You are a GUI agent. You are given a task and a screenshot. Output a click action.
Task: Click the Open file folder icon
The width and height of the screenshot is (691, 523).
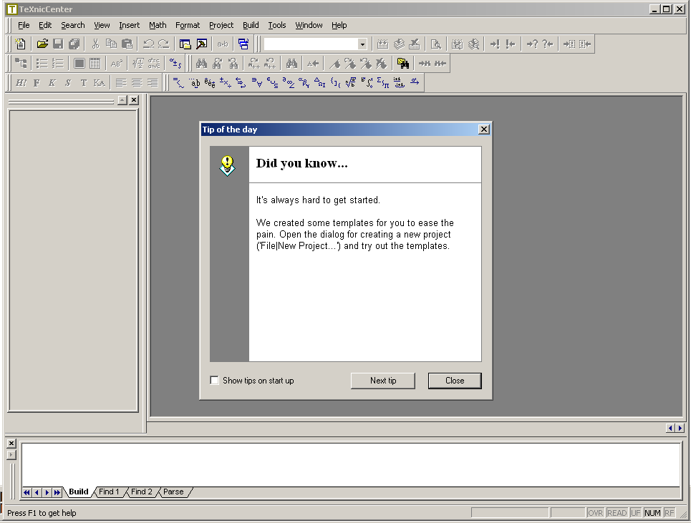click(42, 44)
